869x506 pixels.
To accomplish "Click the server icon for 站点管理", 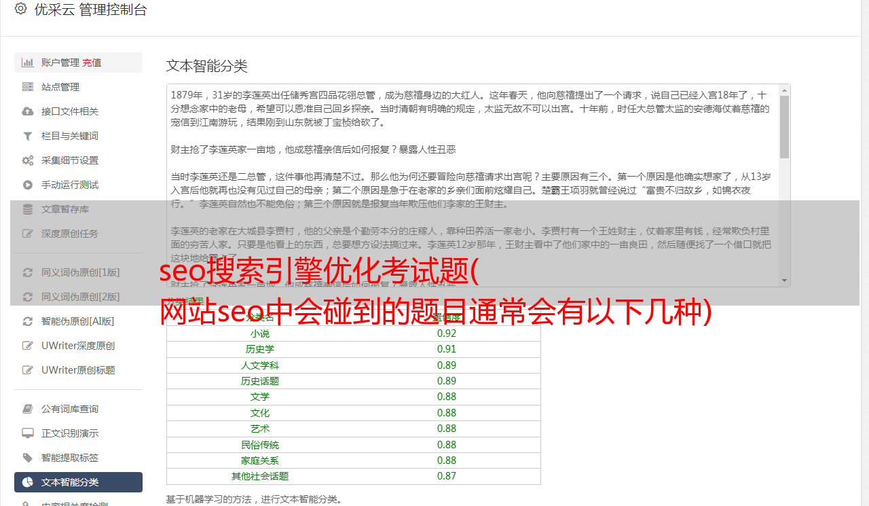I will pyautogui.click(x=28, y=87).
